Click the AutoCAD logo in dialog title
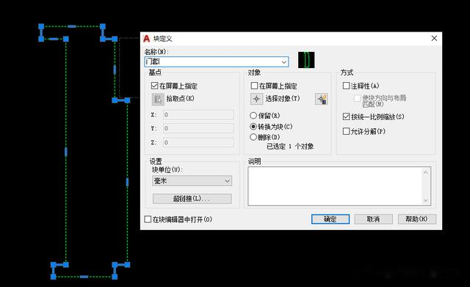Screen dimensions: 470x287 pyautogui.click(x=146, y=39)
